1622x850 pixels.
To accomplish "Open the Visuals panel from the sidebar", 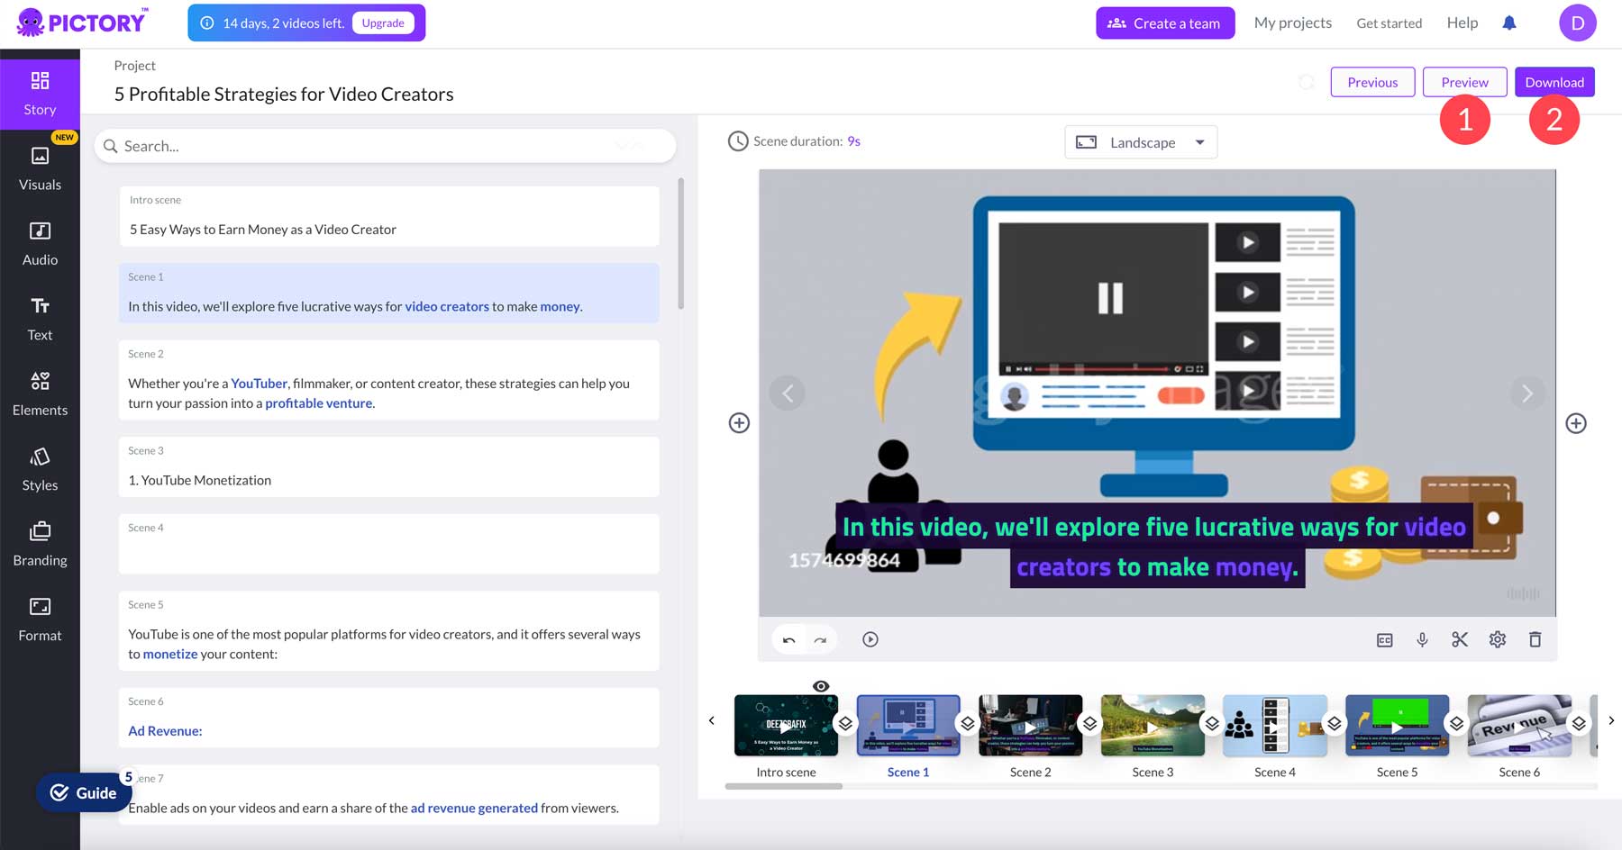I will point(40,169).
